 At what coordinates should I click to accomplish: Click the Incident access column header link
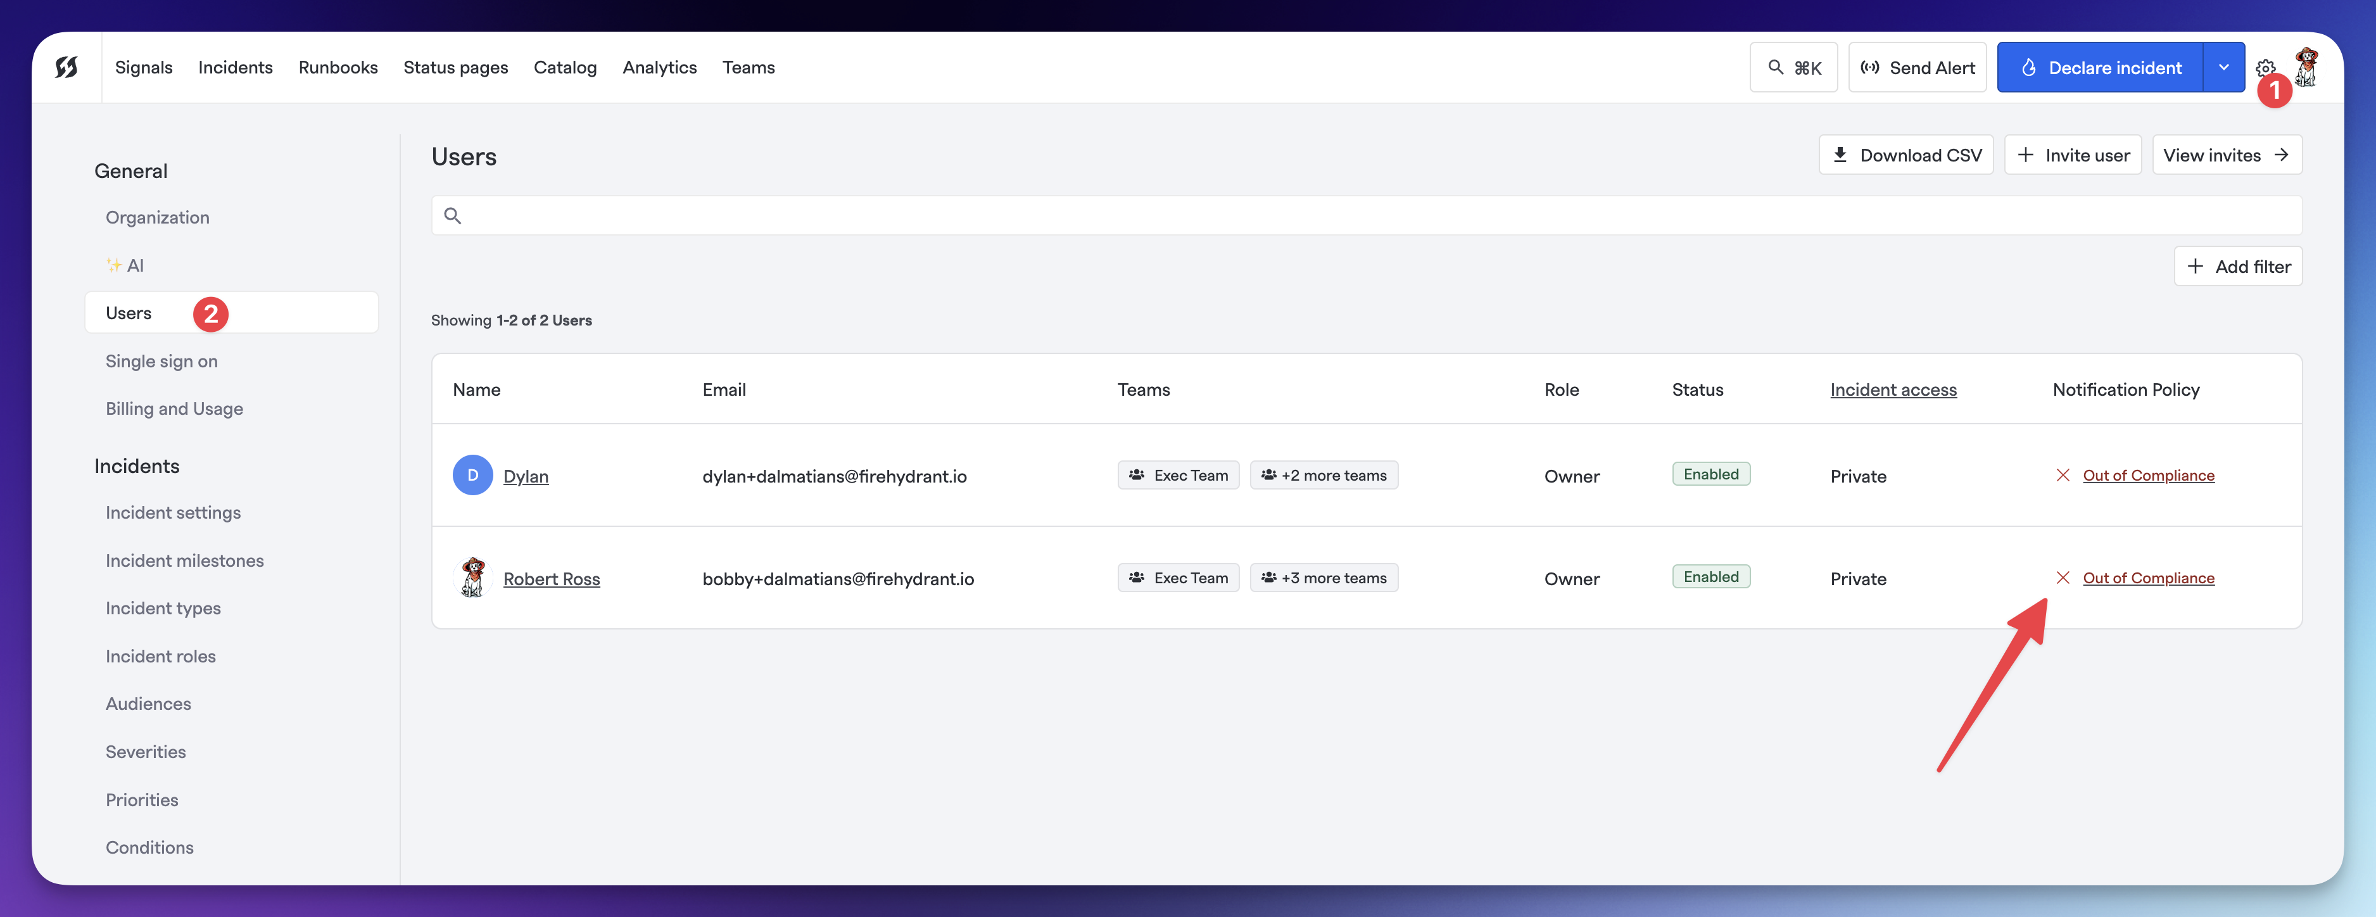pyautogui.click(x=1893, y=389)
